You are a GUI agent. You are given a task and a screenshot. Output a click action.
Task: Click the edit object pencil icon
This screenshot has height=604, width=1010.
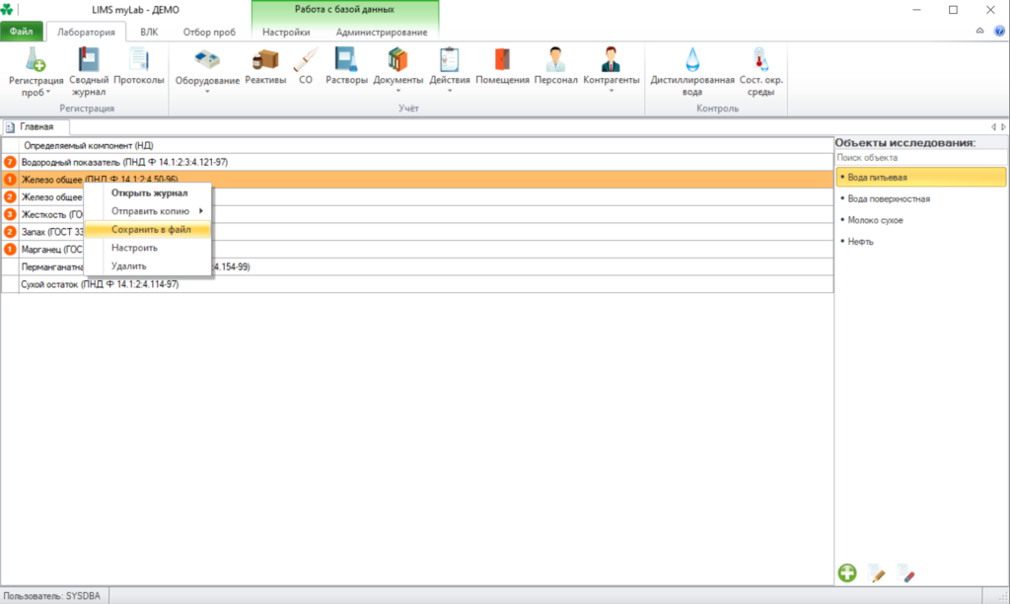877,572
